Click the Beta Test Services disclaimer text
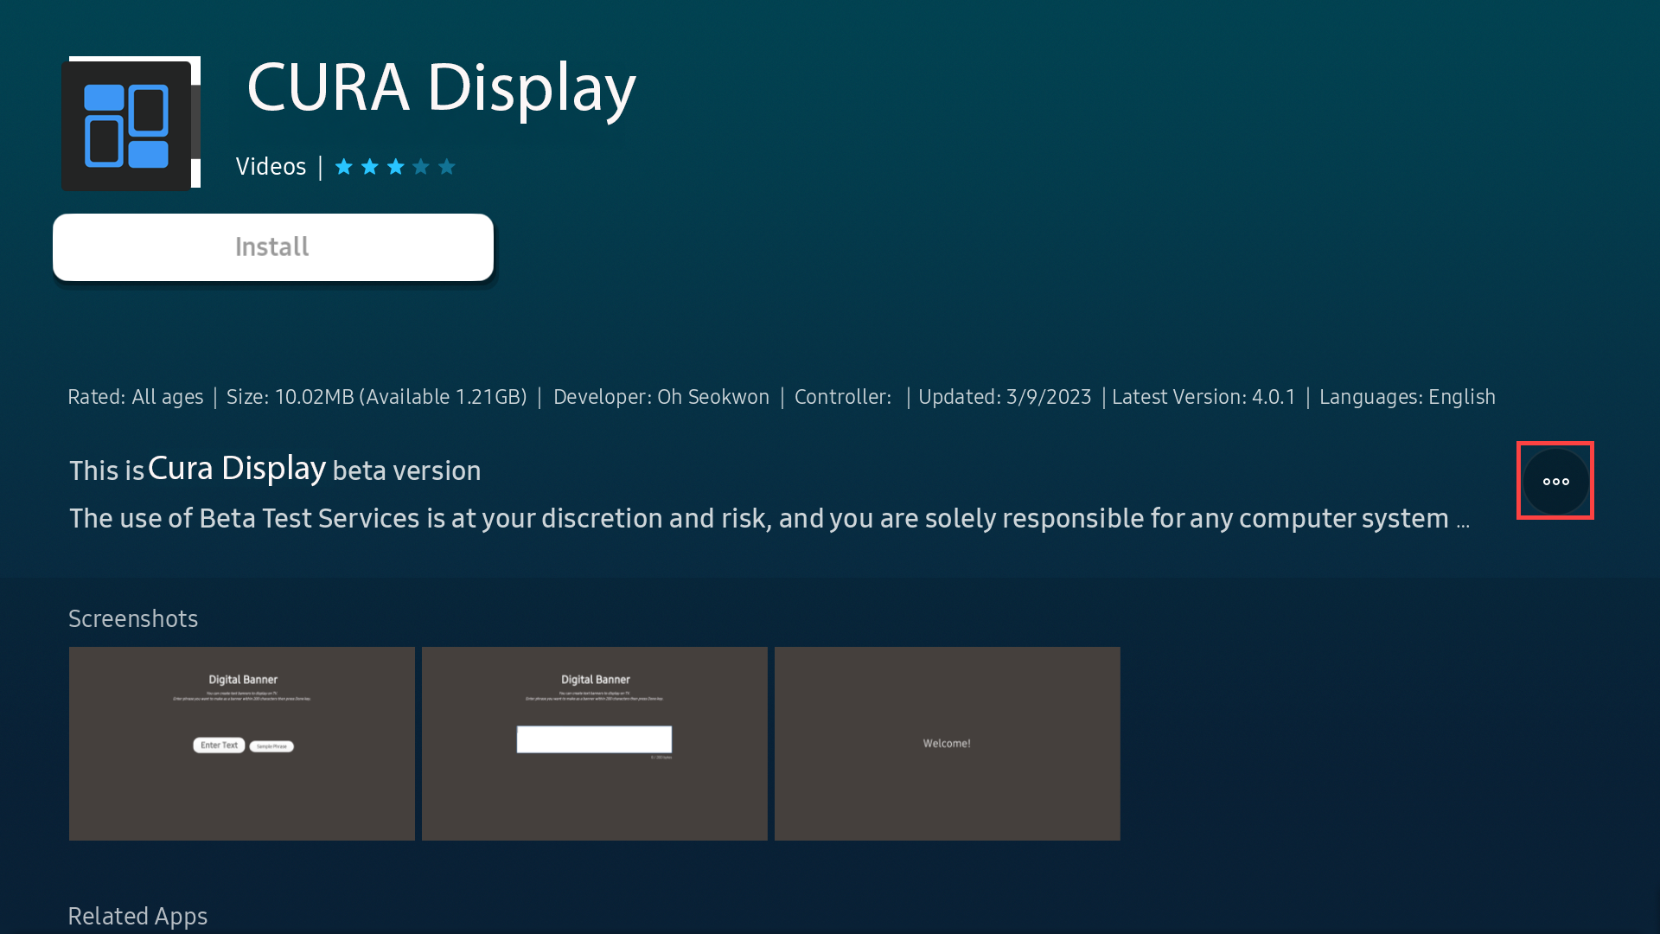1660x934 pixels. [769, 518]
